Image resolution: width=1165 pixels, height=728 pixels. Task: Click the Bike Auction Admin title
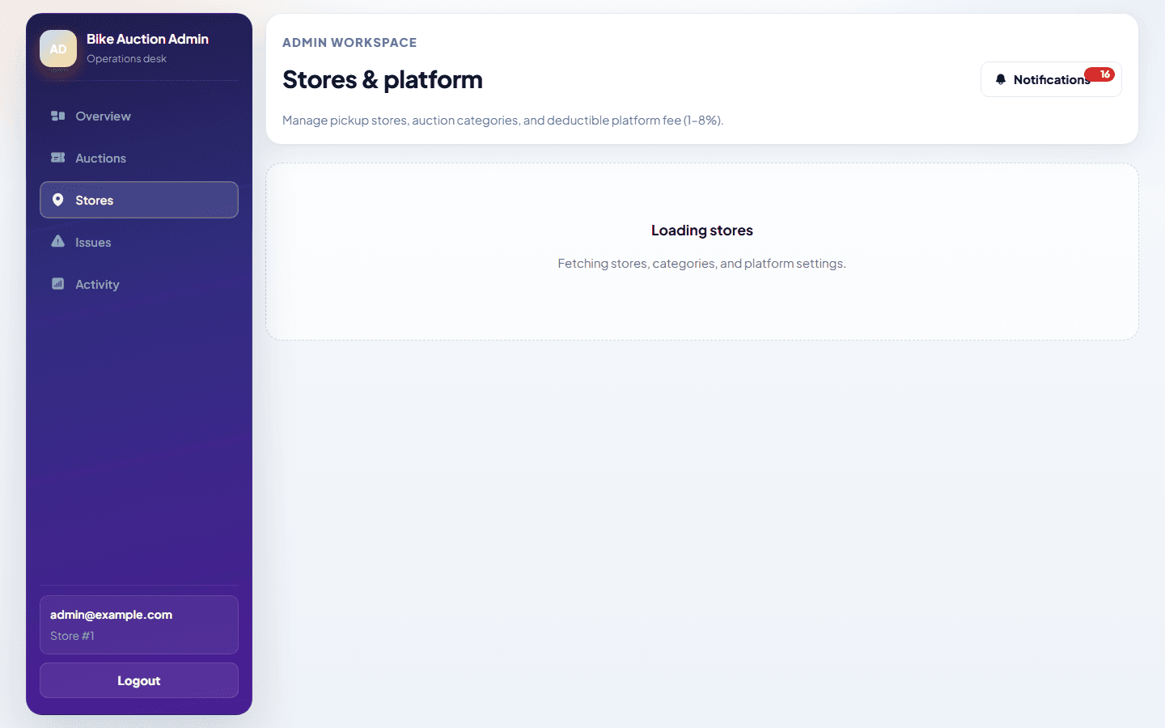(x=147, y=39)
